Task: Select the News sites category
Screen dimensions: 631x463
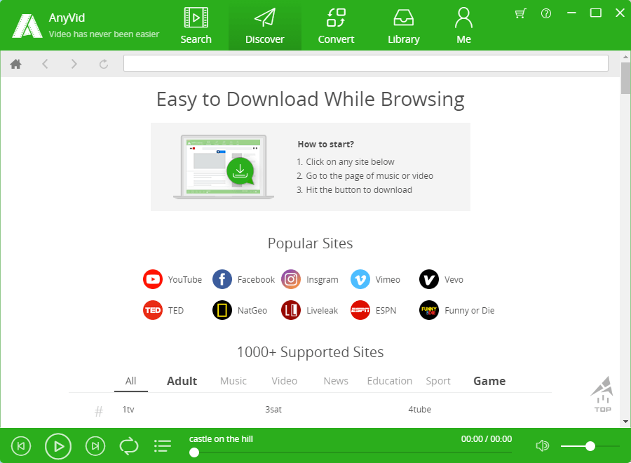Action: [336, 381]
